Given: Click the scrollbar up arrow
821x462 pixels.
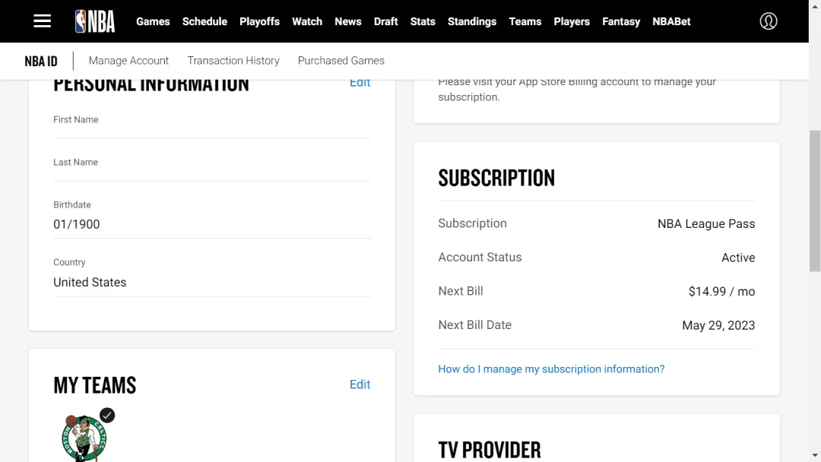Looking at the screenshot, I should click(815, 5).
